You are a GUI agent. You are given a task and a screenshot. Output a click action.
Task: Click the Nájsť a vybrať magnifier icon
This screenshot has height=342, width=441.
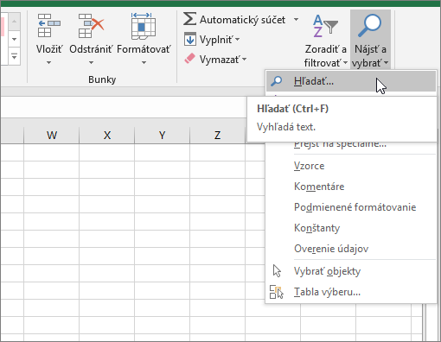[x=370, y=26]
